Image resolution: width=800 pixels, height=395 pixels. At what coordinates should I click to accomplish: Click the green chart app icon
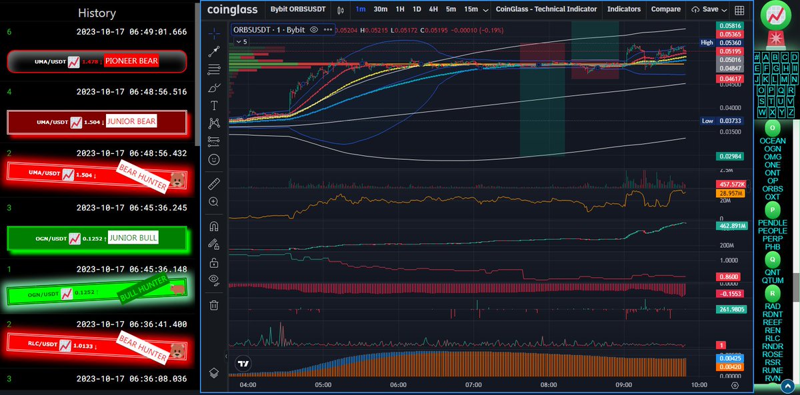point(775,15)
